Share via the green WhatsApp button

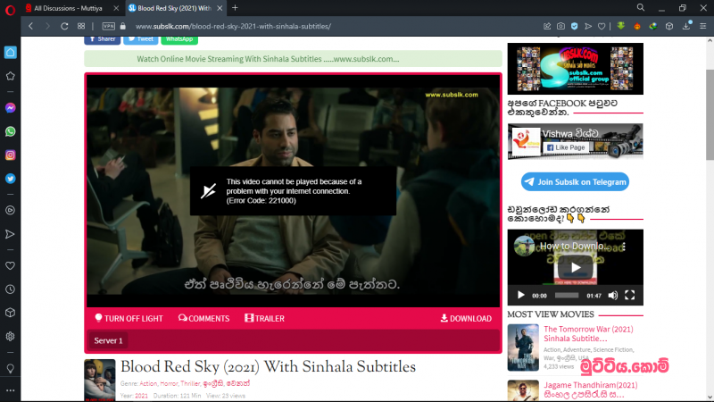coord(179,39)
